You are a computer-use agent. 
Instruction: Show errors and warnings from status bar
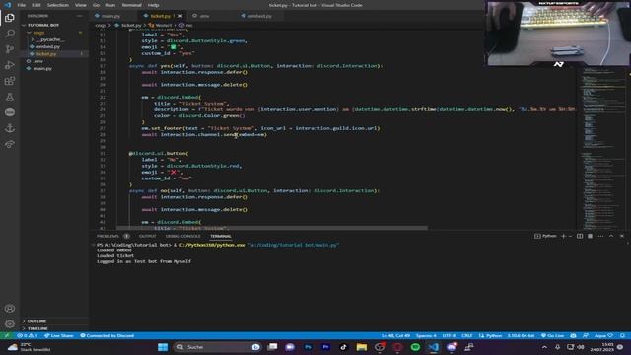pos(28,335)
